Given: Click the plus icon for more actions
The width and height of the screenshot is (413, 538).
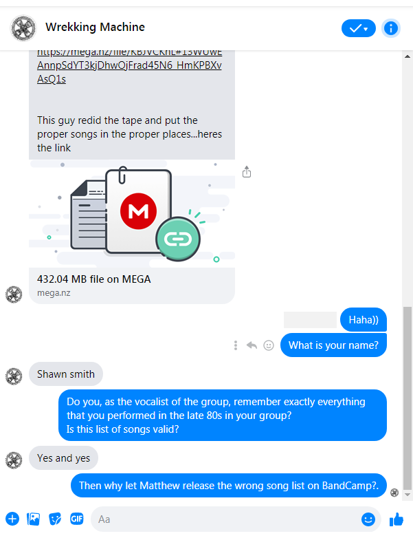Looking at the screenshot, I should coord(12,519).
